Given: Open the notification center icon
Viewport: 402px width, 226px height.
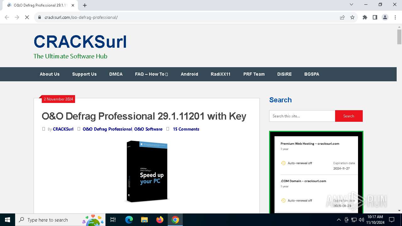Looking at the screenshot, I should click(392, 220).
